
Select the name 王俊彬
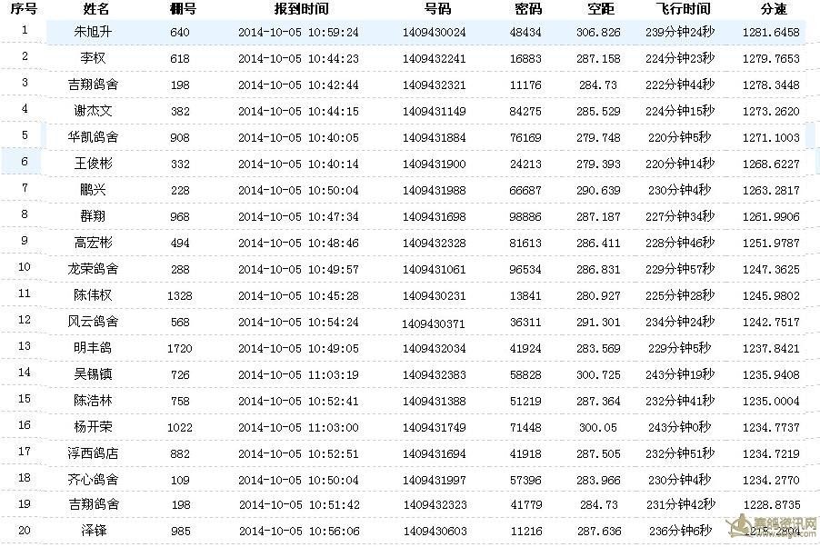coord(95,164)
